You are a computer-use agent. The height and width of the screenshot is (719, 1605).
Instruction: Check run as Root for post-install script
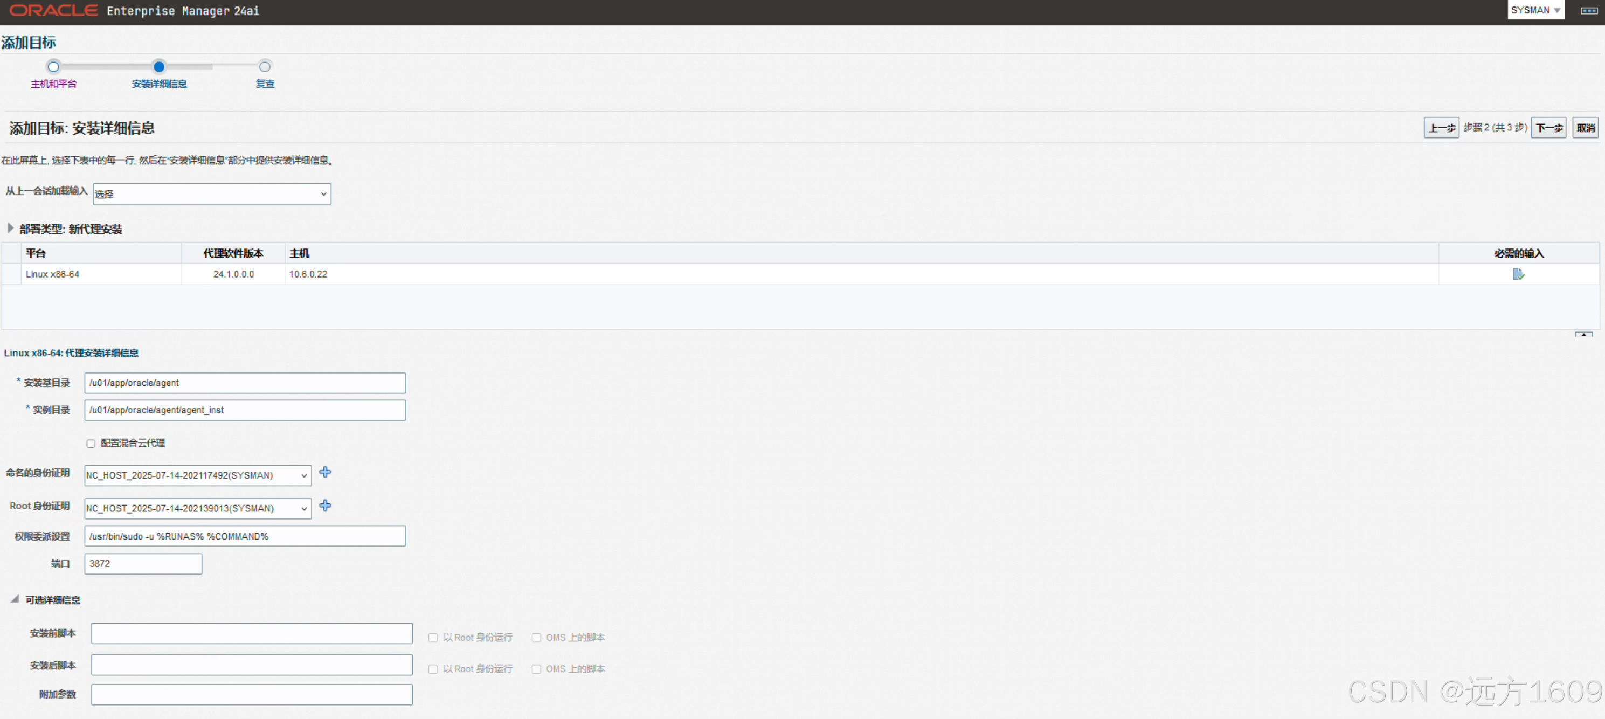[432, 669]
